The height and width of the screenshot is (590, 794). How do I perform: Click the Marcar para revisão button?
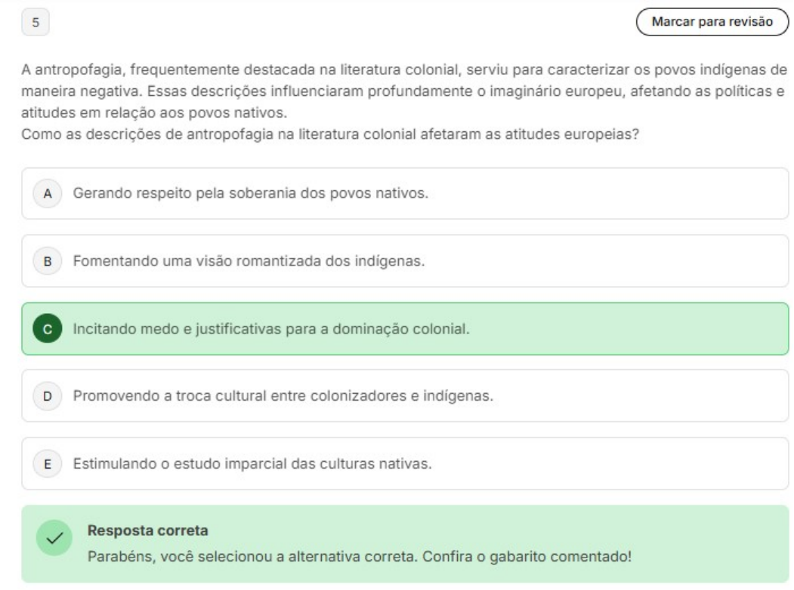click(712, 22)
